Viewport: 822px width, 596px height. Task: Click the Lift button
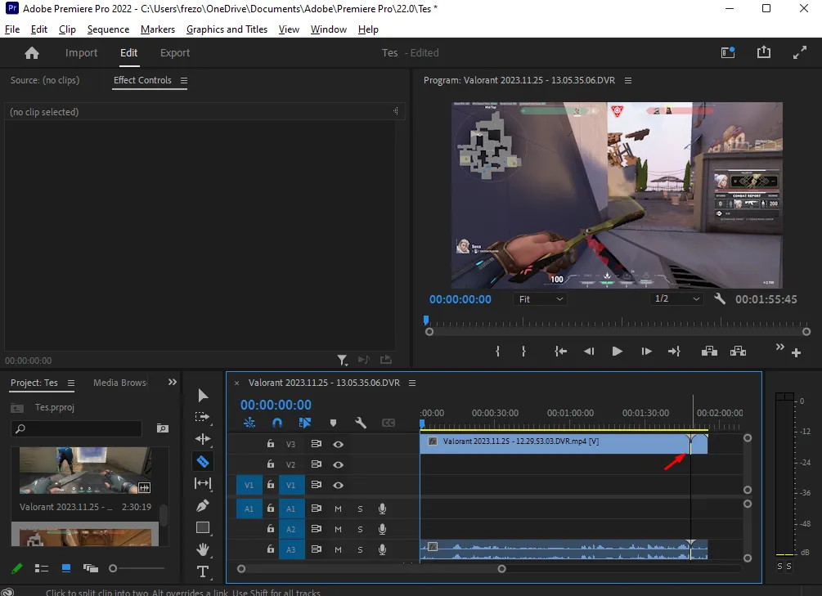[x=709, y=352]
